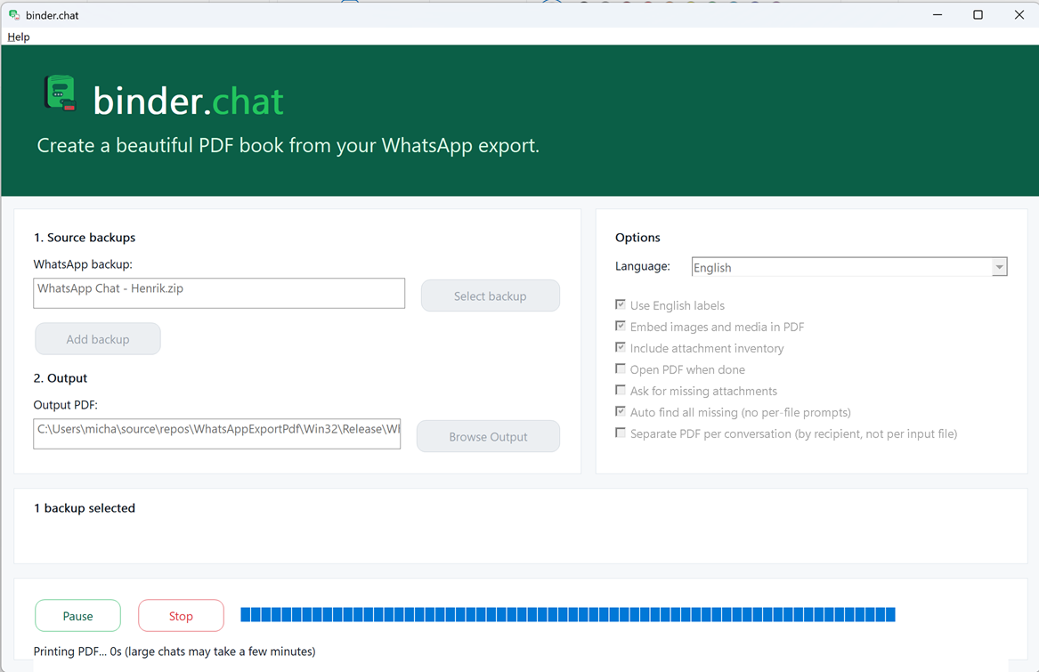The image size is (1039, 672).
Task: Stop the PDF export
Action: click(x=181, y=616)
